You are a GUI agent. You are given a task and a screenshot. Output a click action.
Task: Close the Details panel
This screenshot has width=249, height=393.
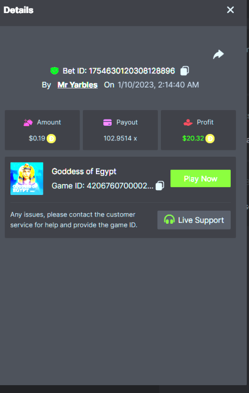tap(230, 10)
